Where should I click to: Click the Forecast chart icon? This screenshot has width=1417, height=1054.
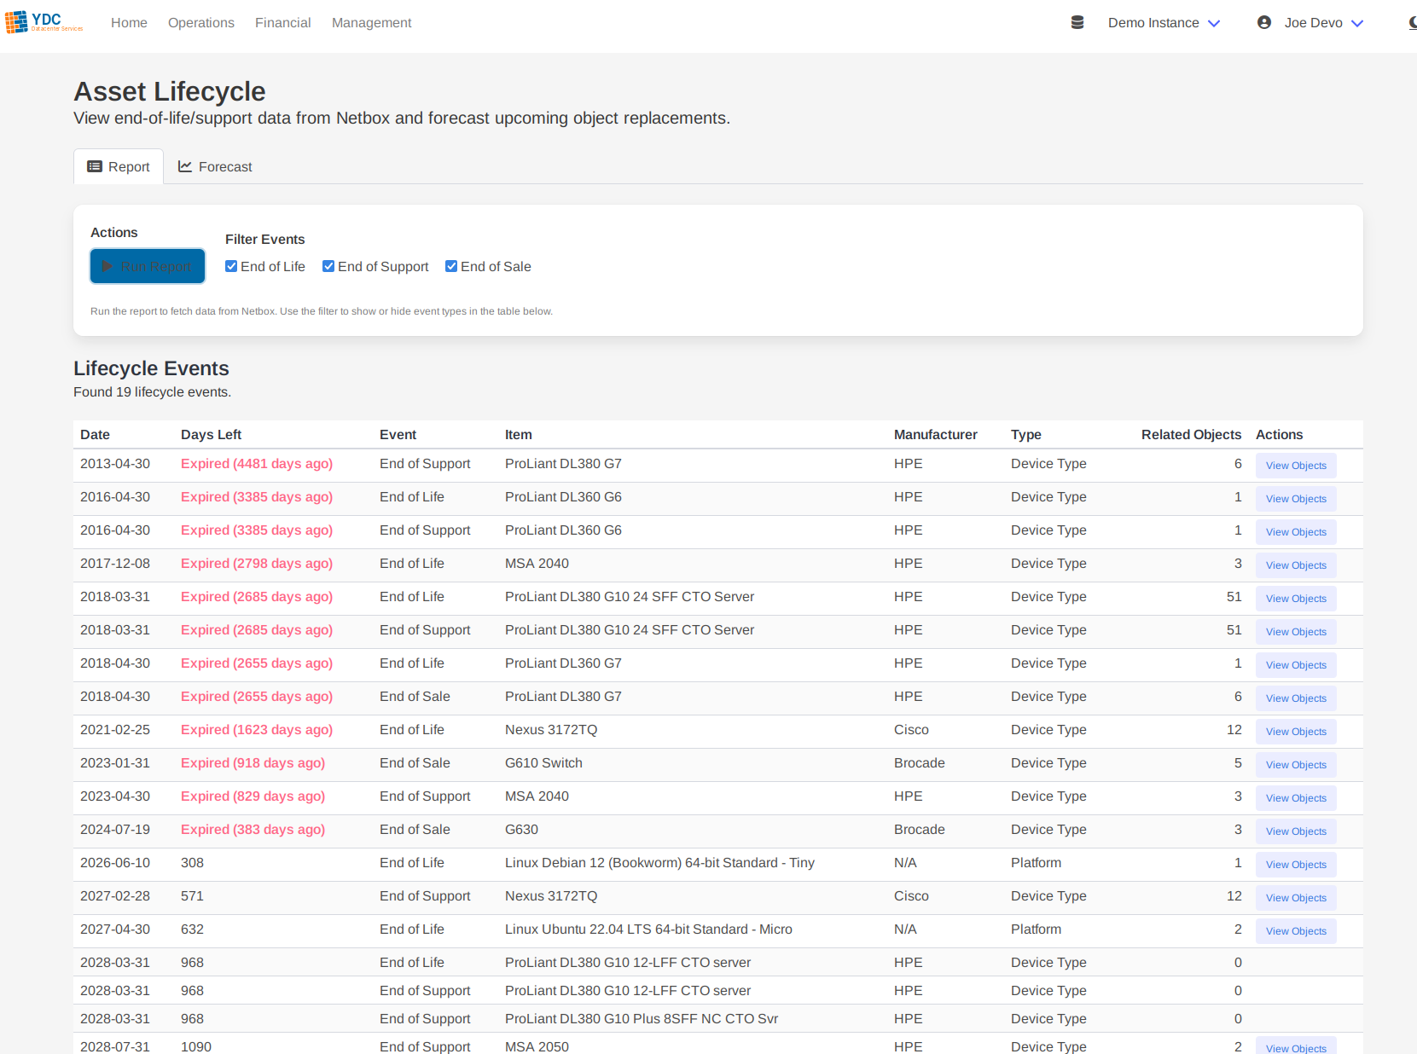click(x=184, y=167)
